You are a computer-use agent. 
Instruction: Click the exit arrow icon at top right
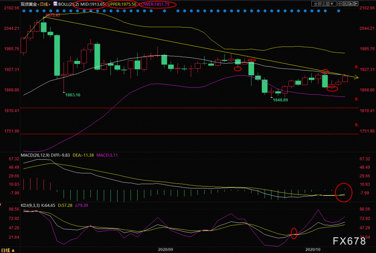tap(356, 4)
